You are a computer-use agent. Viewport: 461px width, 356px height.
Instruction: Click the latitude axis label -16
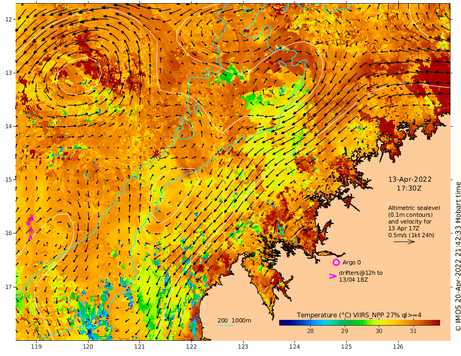(x=8, y=233)
